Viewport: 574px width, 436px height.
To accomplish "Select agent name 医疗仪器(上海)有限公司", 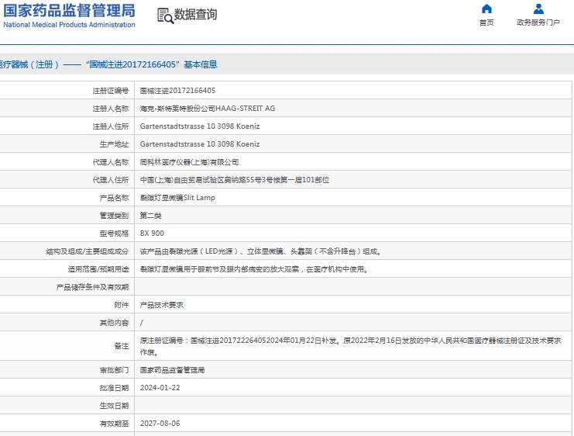I will click(x=189, y=162).
